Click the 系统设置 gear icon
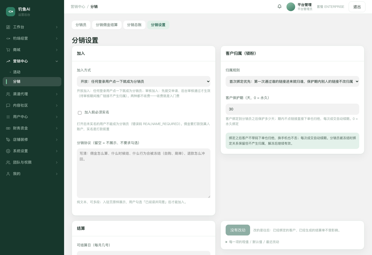The width and height of the screenshot is (372, 255). tap(8, 151)
